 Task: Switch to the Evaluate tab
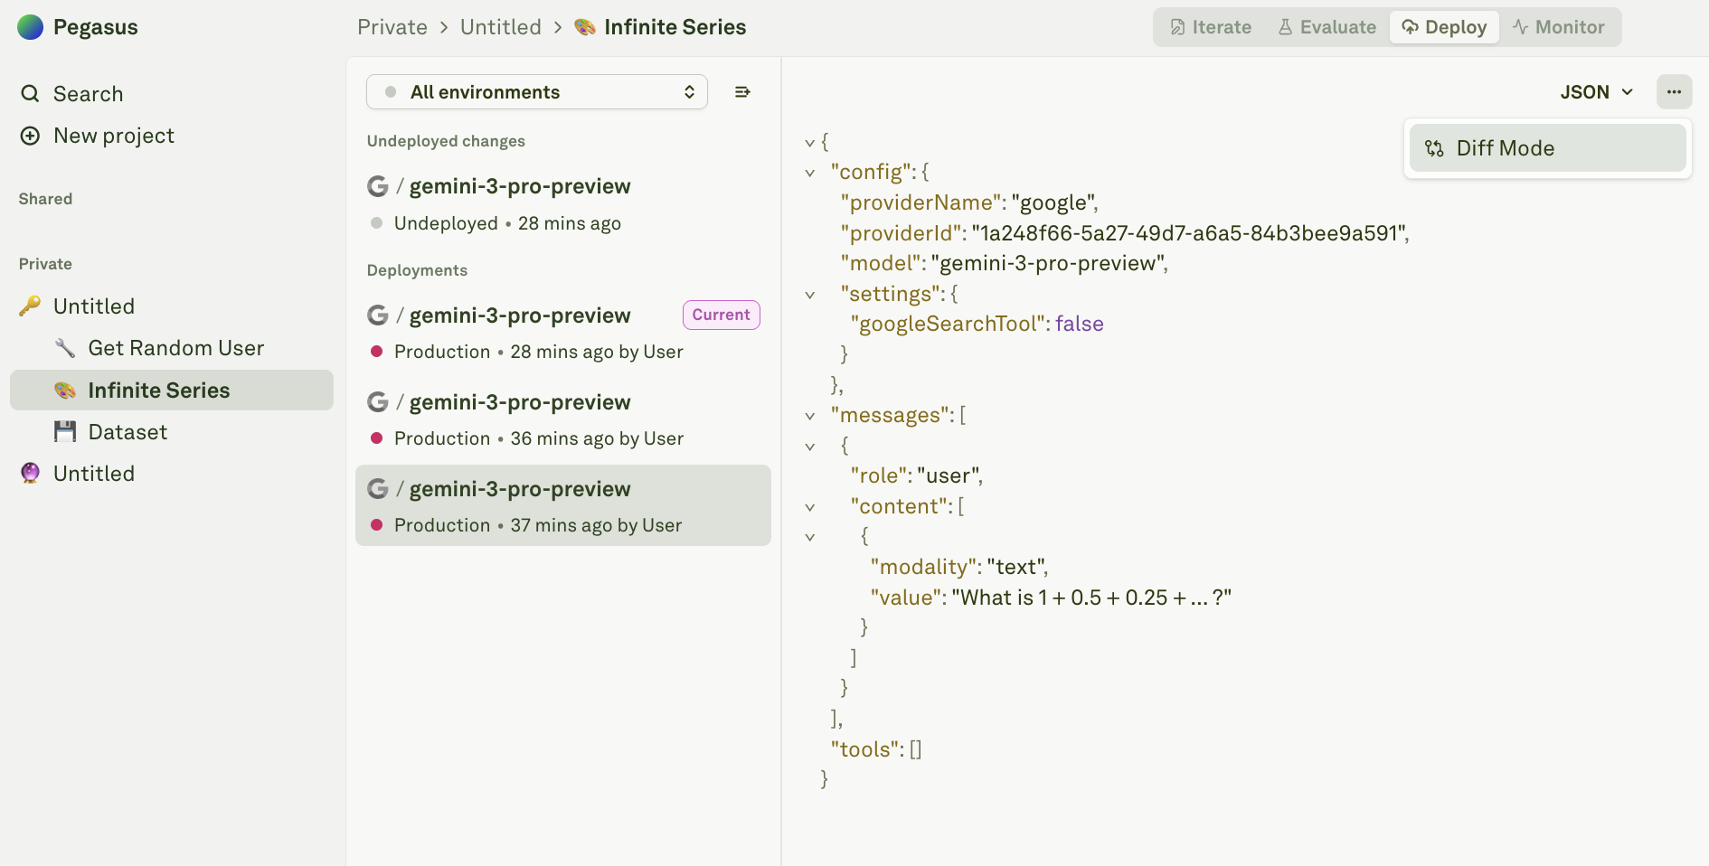pyautogui.click(x=1327, y=27)
